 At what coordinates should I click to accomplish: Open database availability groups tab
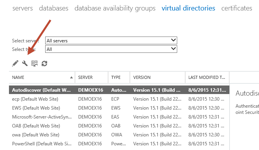click(115, 8)
